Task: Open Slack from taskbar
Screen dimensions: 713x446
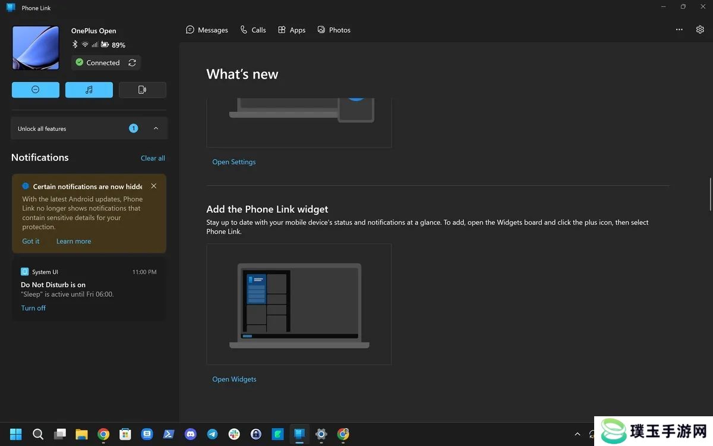Action: (234, 434)
